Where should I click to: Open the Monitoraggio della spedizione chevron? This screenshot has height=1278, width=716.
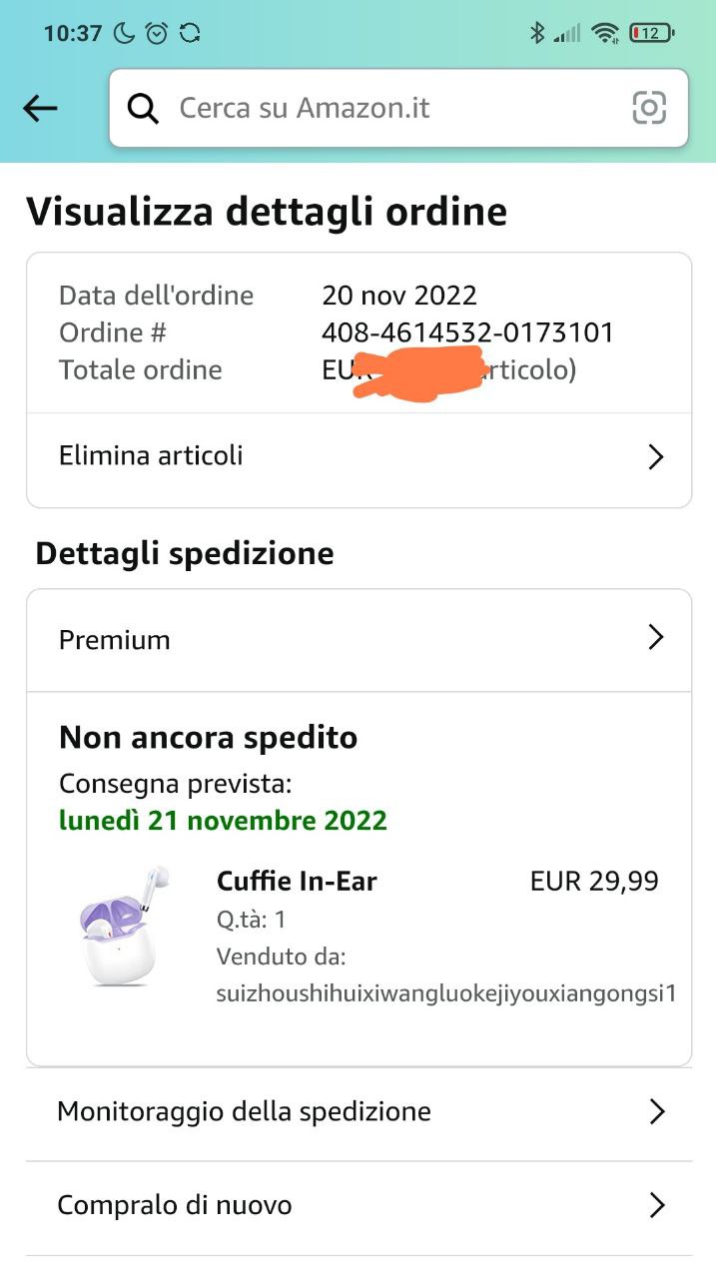(x=656, y=1111)
